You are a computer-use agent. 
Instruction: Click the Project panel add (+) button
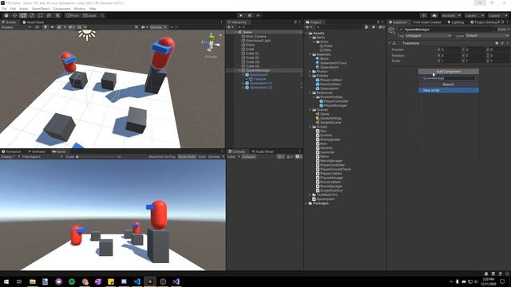pos(308,27)
